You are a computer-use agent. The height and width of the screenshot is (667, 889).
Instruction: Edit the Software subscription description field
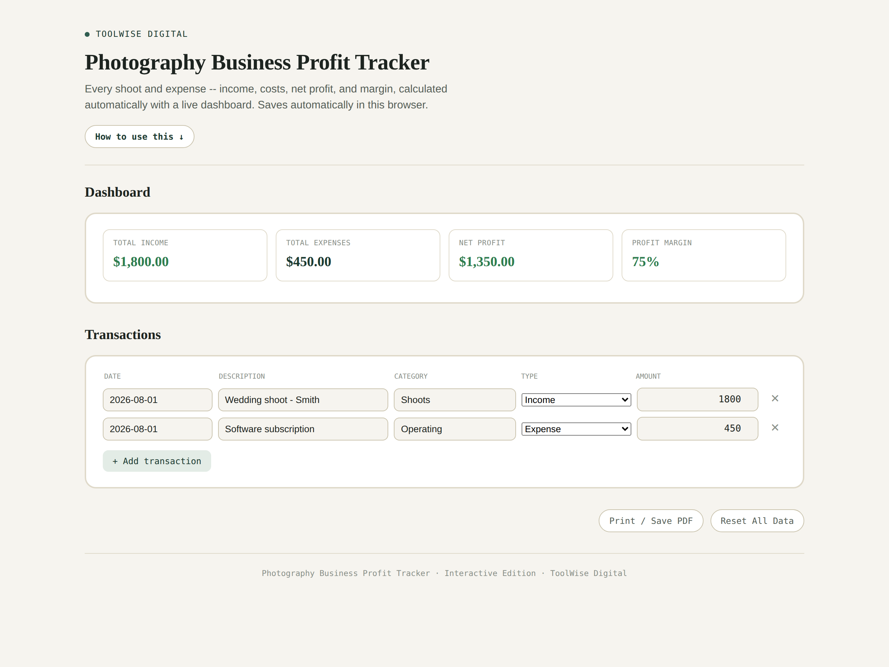click(x=303, y=429)
